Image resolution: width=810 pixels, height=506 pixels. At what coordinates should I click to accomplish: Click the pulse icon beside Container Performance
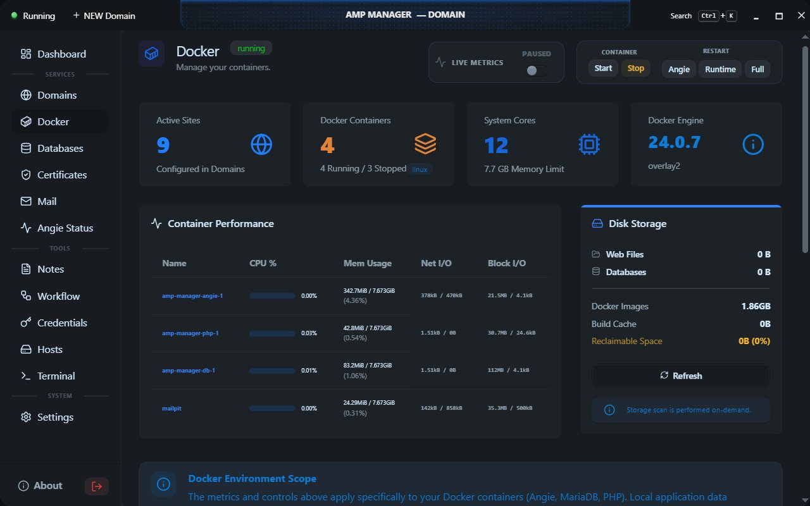point(156,223)
